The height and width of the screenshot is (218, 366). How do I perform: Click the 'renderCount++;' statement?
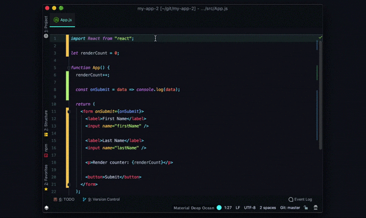pyautogui.click(x=93, y=75)
